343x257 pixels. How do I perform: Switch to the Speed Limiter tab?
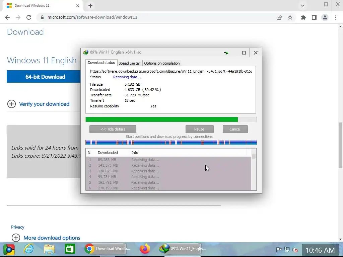point(129,63)
